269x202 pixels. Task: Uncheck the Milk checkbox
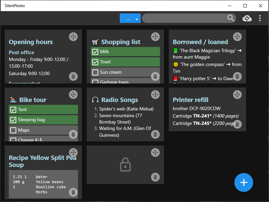click(x=95, y=52)
